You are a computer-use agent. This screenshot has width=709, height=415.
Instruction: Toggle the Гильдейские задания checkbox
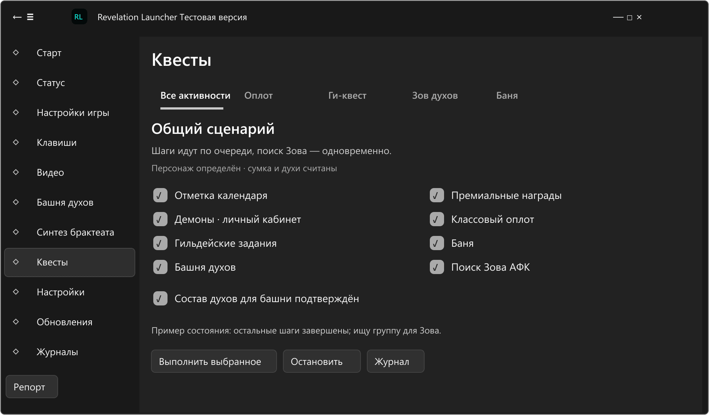160,243
